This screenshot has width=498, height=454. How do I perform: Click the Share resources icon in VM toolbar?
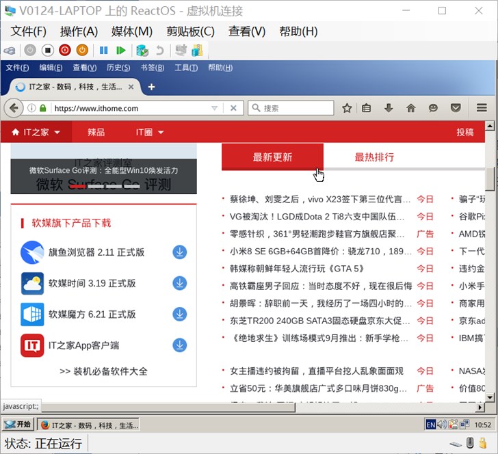[x=197, y=50]
